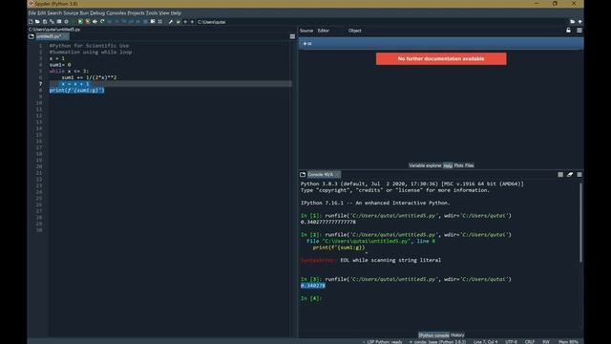Clear console variables eraser icon
Screen dimensions: 611x344
(570, 174)
